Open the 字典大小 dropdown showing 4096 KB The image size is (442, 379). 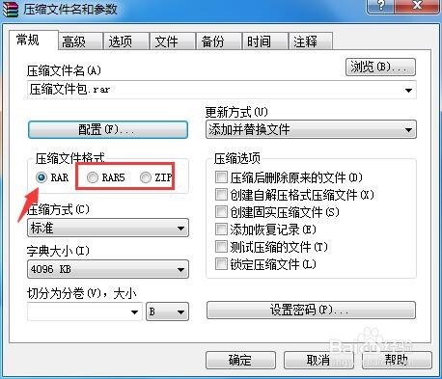108,269
